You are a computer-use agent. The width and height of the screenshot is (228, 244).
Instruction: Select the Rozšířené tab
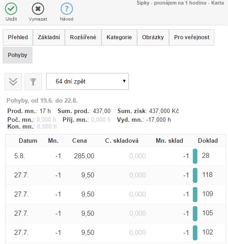[83, 37]
